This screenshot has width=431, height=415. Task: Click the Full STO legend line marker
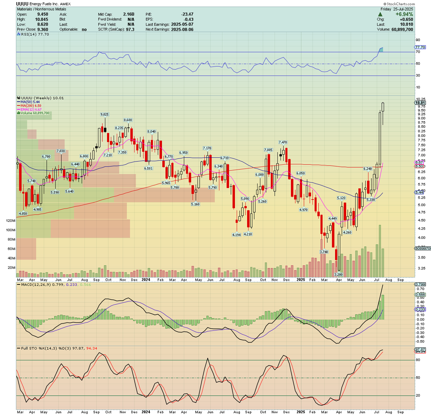[x=19, y=348]
